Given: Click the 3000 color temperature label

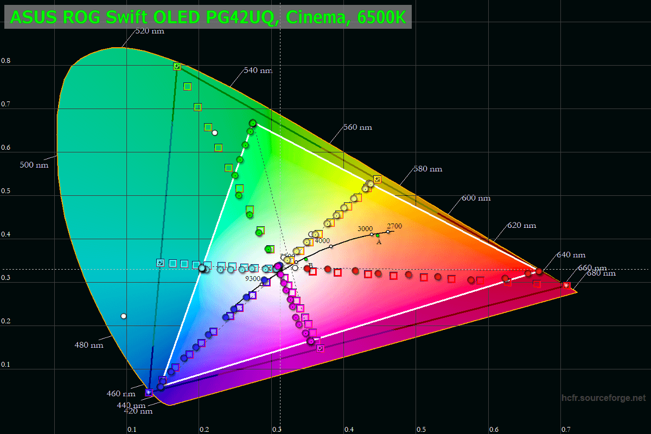Looking at the screenshot, I should click(365, 229).
